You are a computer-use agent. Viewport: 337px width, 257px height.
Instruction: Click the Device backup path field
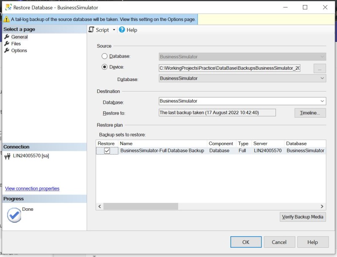click(x=230, y=68)
